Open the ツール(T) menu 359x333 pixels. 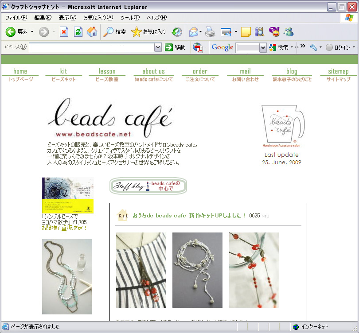tap(130, 18)
